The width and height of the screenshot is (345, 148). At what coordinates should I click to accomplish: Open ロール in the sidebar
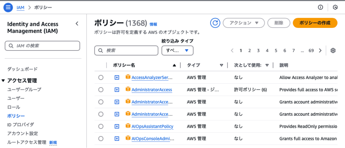(14, 107)
